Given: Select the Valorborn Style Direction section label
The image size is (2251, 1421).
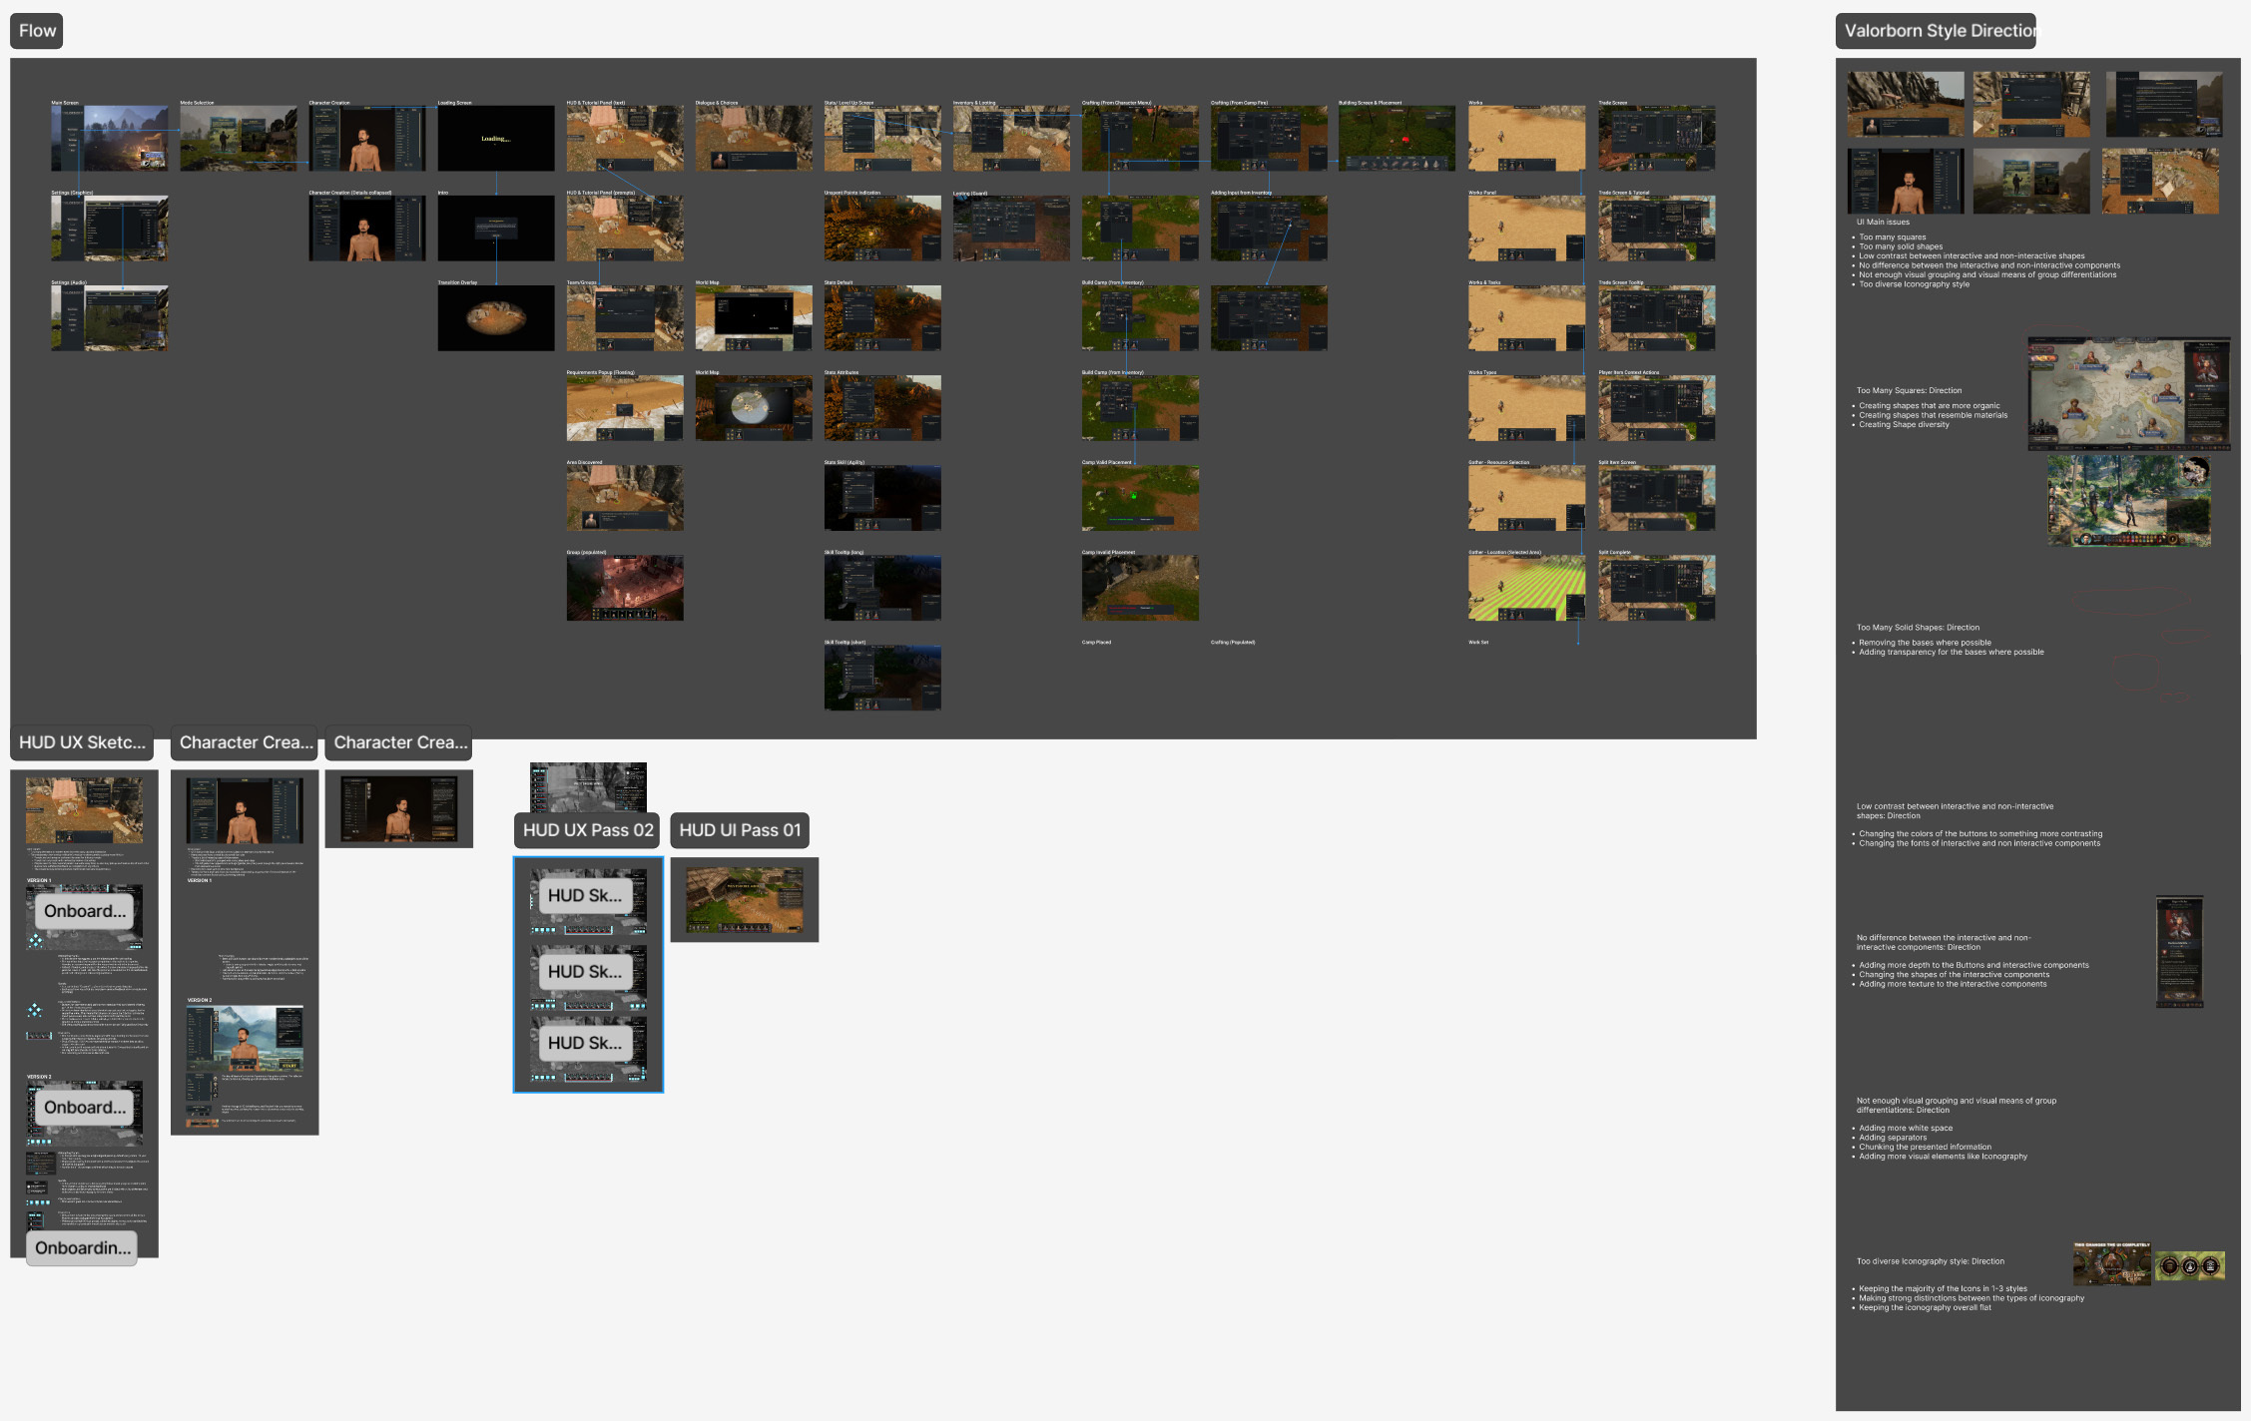Looking at the screenshot, I should pos(1935,31).
